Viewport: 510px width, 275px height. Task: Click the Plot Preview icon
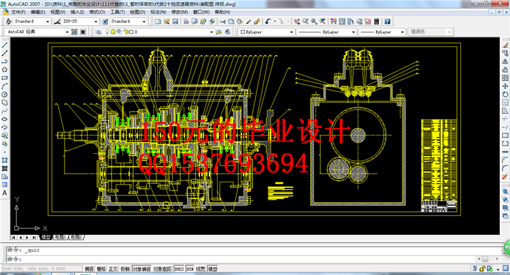(x=194, y=22)
